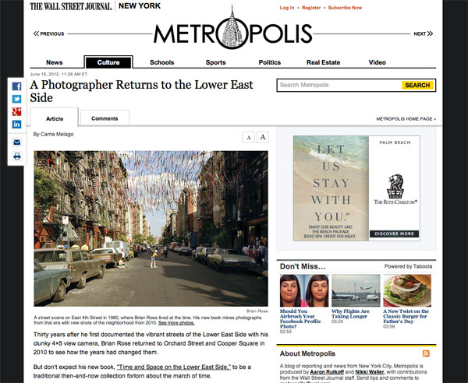
Task: Print the article using printer icon
Action: point(17,156)
